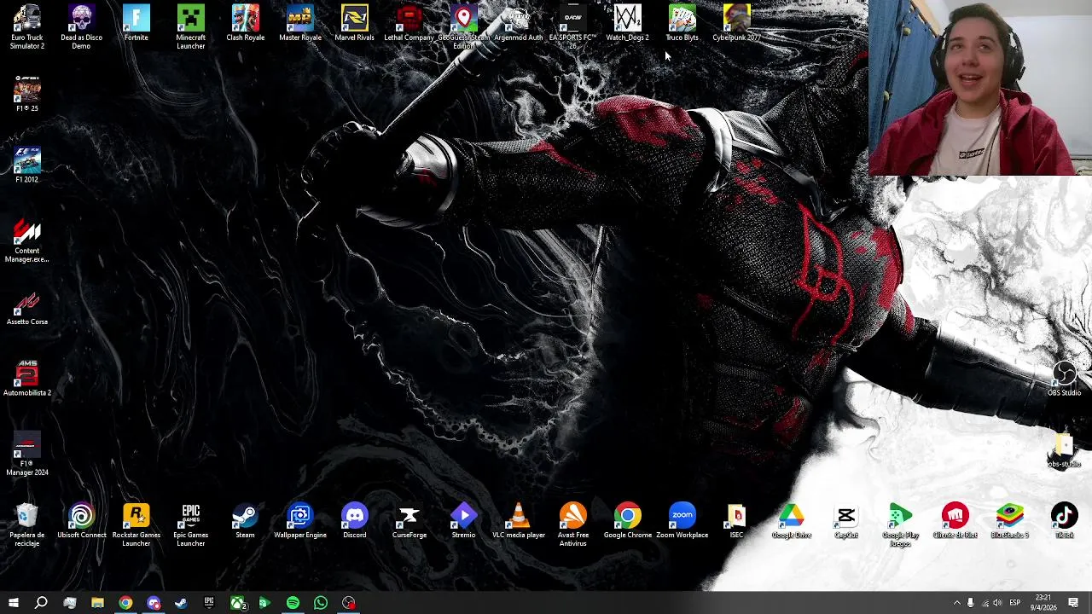
Task: Select Google Play Juegos desktop icon
Action: (901, 524)
